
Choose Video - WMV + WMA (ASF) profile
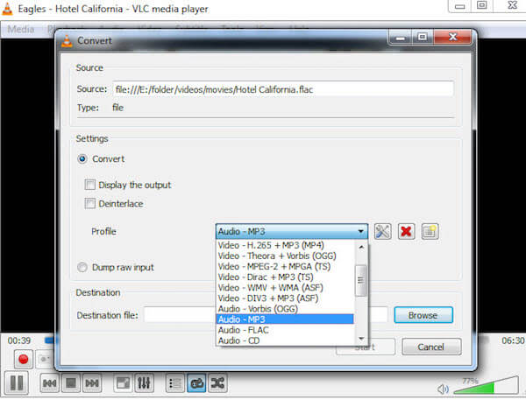click(x=285, y=288)
